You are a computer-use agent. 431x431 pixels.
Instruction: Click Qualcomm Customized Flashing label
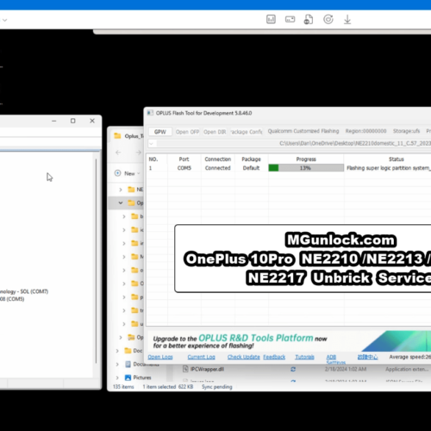pyautogui.click(x=303, y=131)
